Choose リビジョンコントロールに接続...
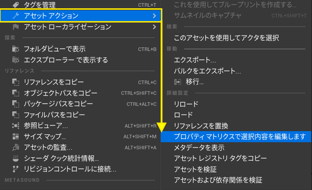 [x=81, y=169]
